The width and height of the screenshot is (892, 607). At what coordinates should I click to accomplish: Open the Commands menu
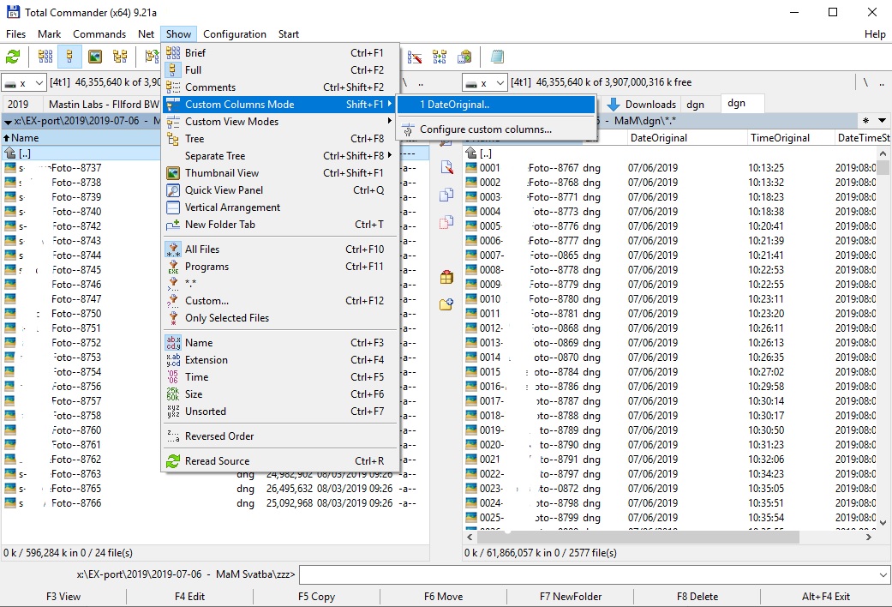99,34
